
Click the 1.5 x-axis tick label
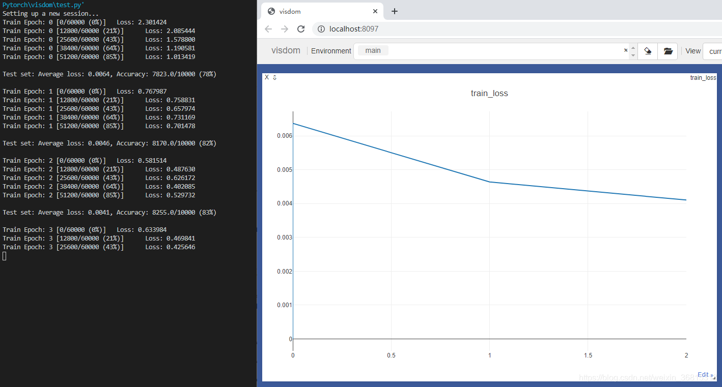(588, 355)
